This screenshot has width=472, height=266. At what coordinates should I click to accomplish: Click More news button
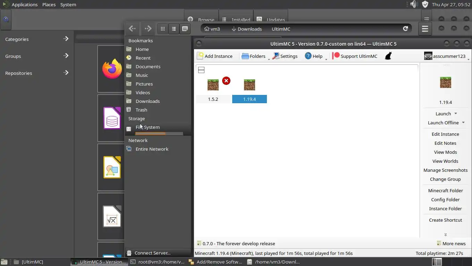(451, 243)
